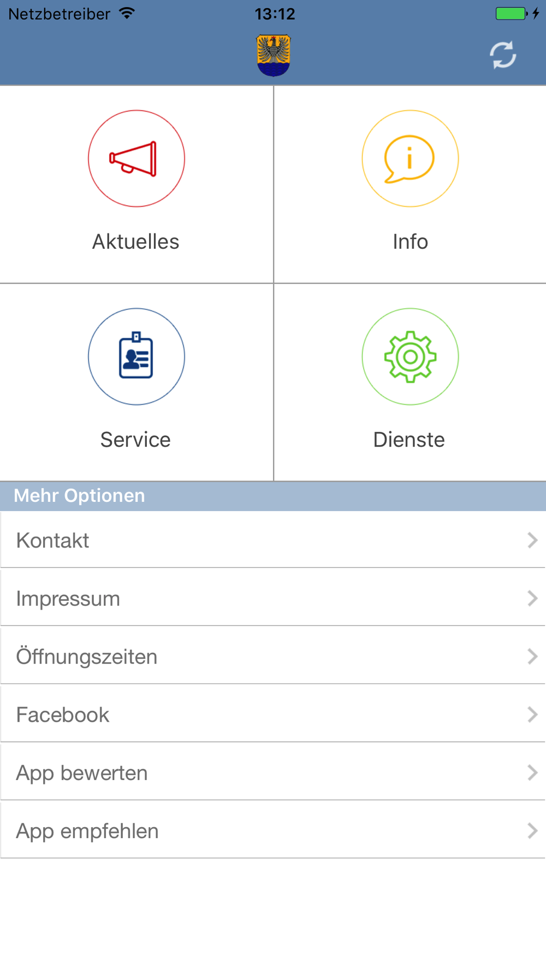
Task: Tap the refresh icon in header
Action: [503, 55]
